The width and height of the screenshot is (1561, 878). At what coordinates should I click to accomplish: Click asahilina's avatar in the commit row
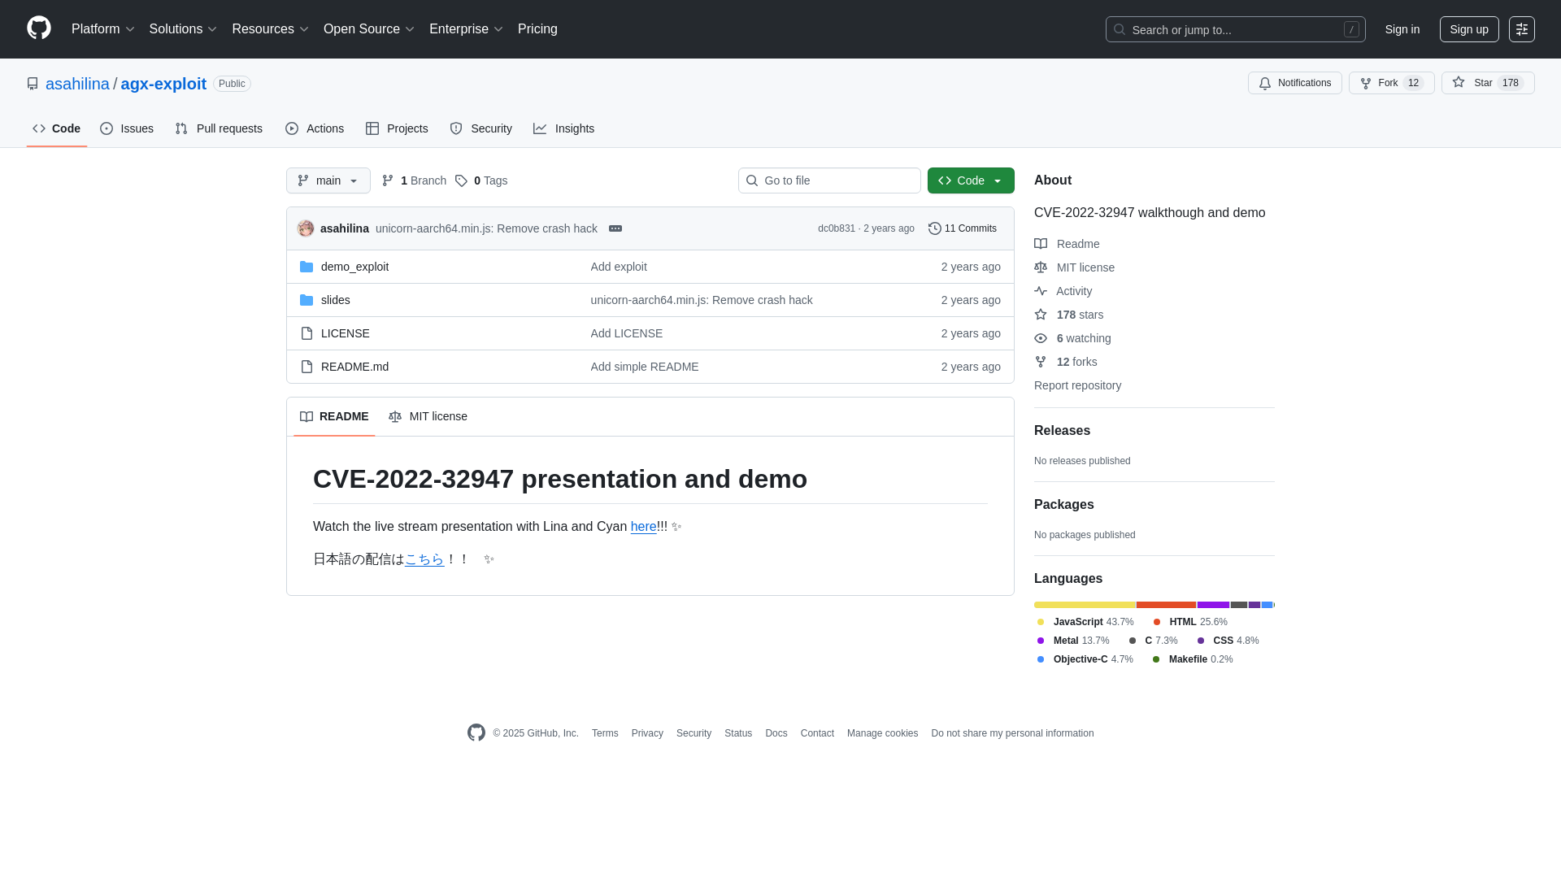[x=306, y=228]
